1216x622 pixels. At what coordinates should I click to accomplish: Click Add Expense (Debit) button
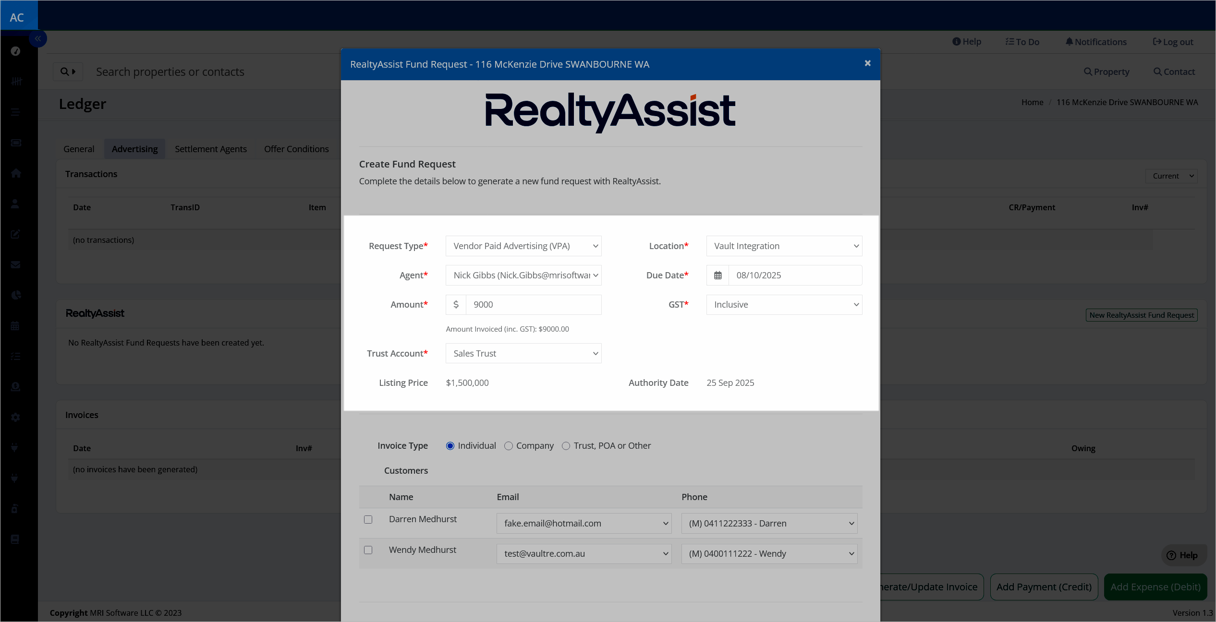1155,587
